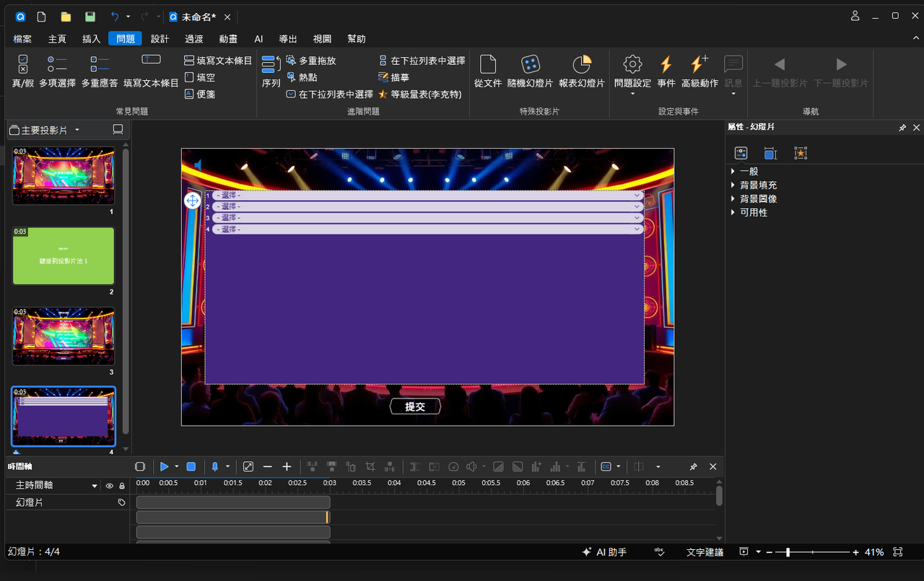
Task: Insert a 隨機幻燈片 random slide
Action: (x=530, y=71)
